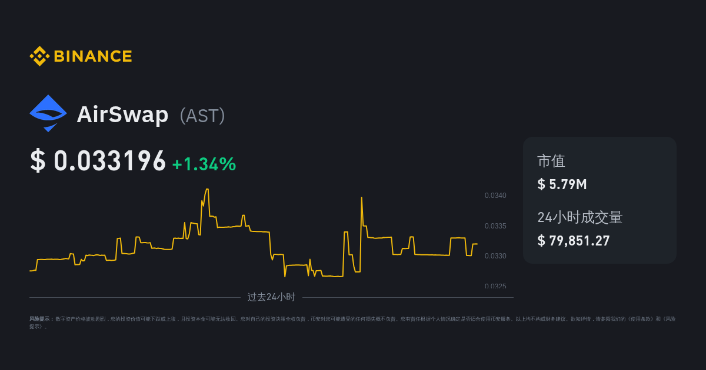Click the 0.0335 y-axis label
This screenshot has width=706, height=370.
pos(495,226)
